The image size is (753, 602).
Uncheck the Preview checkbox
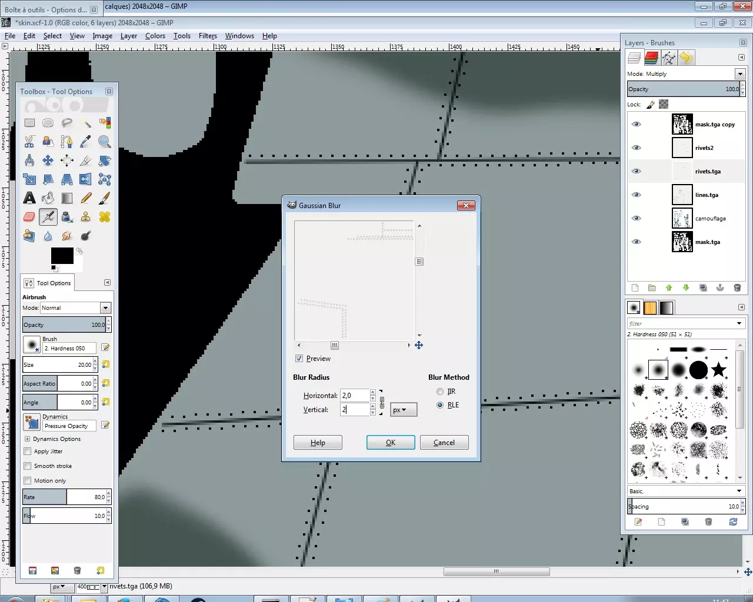pos(299,359)
